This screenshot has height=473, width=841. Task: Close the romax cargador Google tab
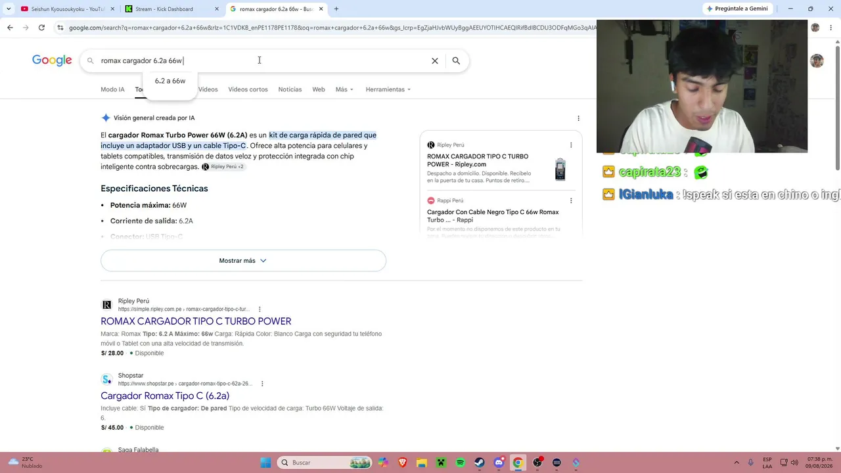321,9
